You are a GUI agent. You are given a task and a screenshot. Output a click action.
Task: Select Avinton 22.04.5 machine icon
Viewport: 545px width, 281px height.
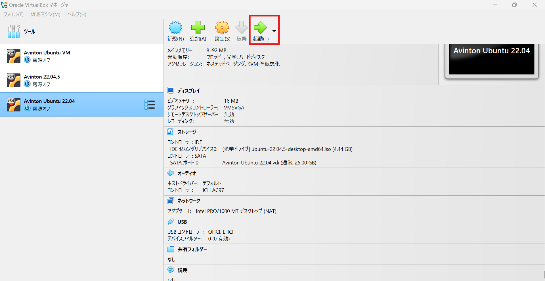14,80
